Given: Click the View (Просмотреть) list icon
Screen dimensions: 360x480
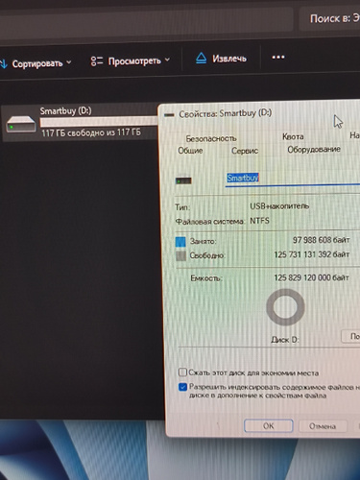Looking at the screenshot, I should (x=96, y=61).
